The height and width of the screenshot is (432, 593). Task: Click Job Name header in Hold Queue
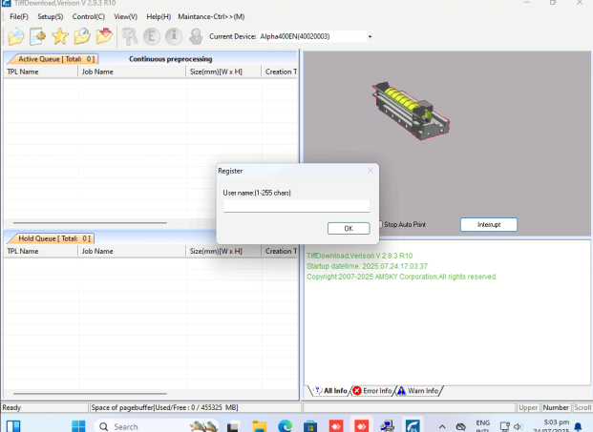(x=132, y=251)
